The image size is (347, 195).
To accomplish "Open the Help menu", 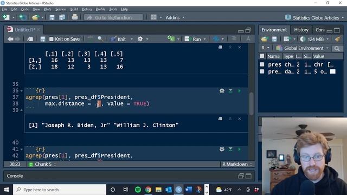I will coord(124,9).
